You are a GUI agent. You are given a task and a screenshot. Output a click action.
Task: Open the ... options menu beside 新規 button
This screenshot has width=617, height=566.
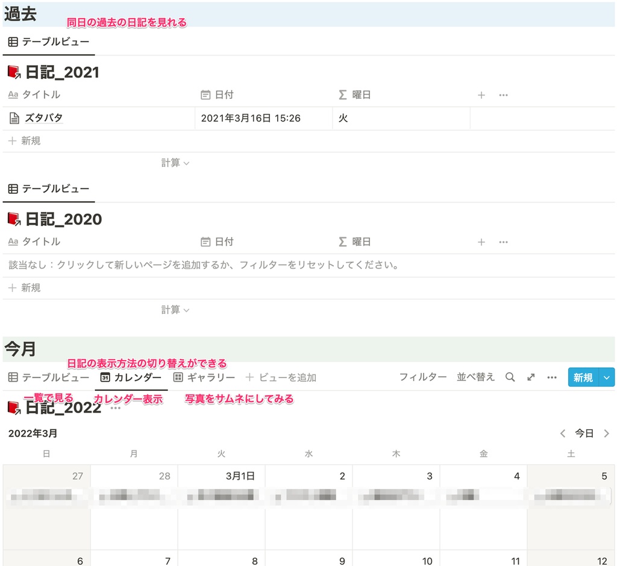[x=551, y=377]
